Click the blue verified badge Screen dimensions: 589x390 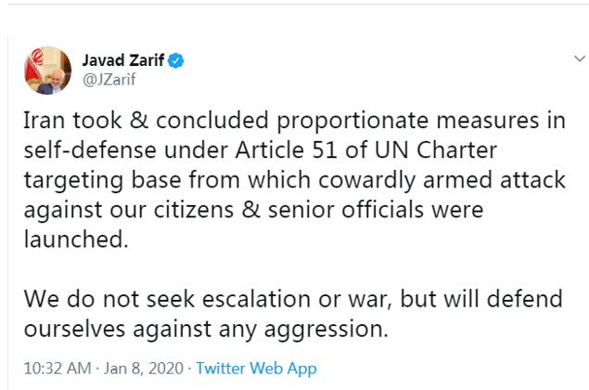point(175,61)
